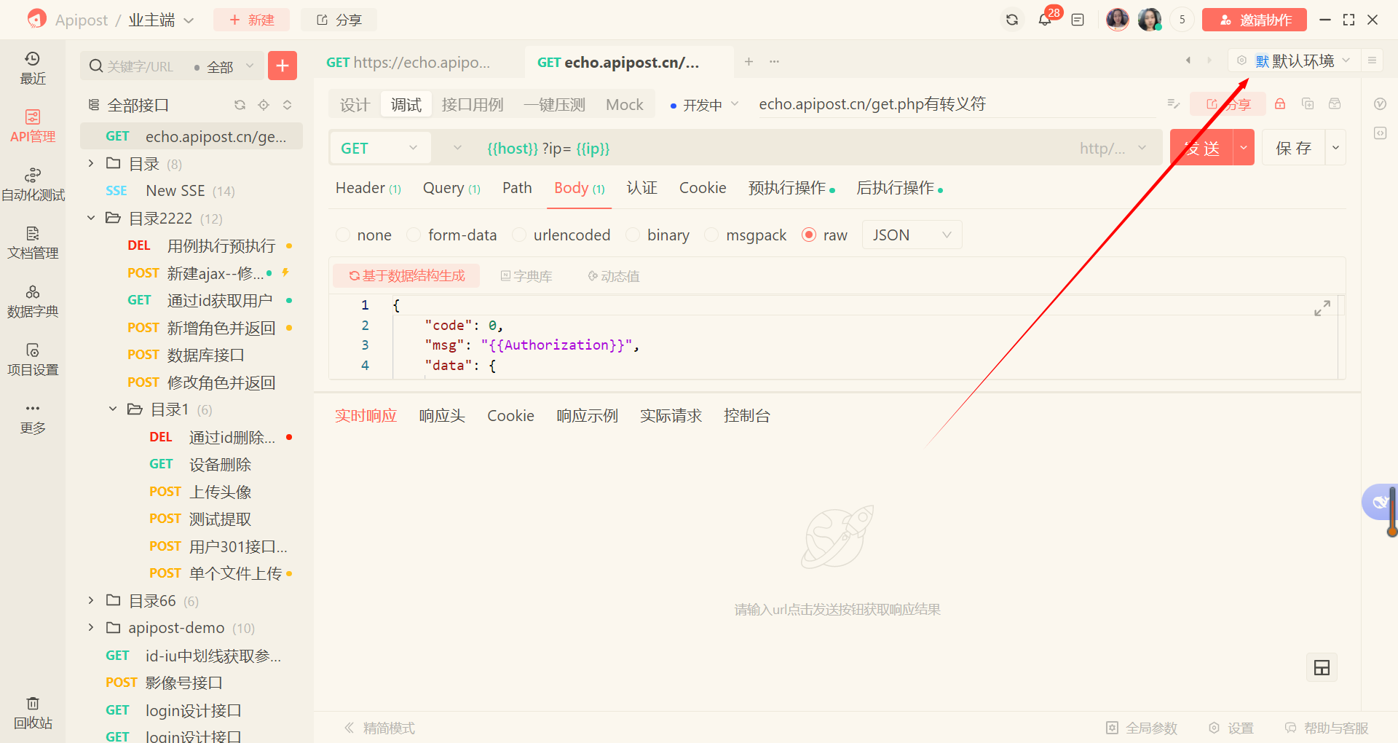This screenshot has width=1398, height=743.
Task: Open the 回收站 recycle bin
Action: (33, 713)
